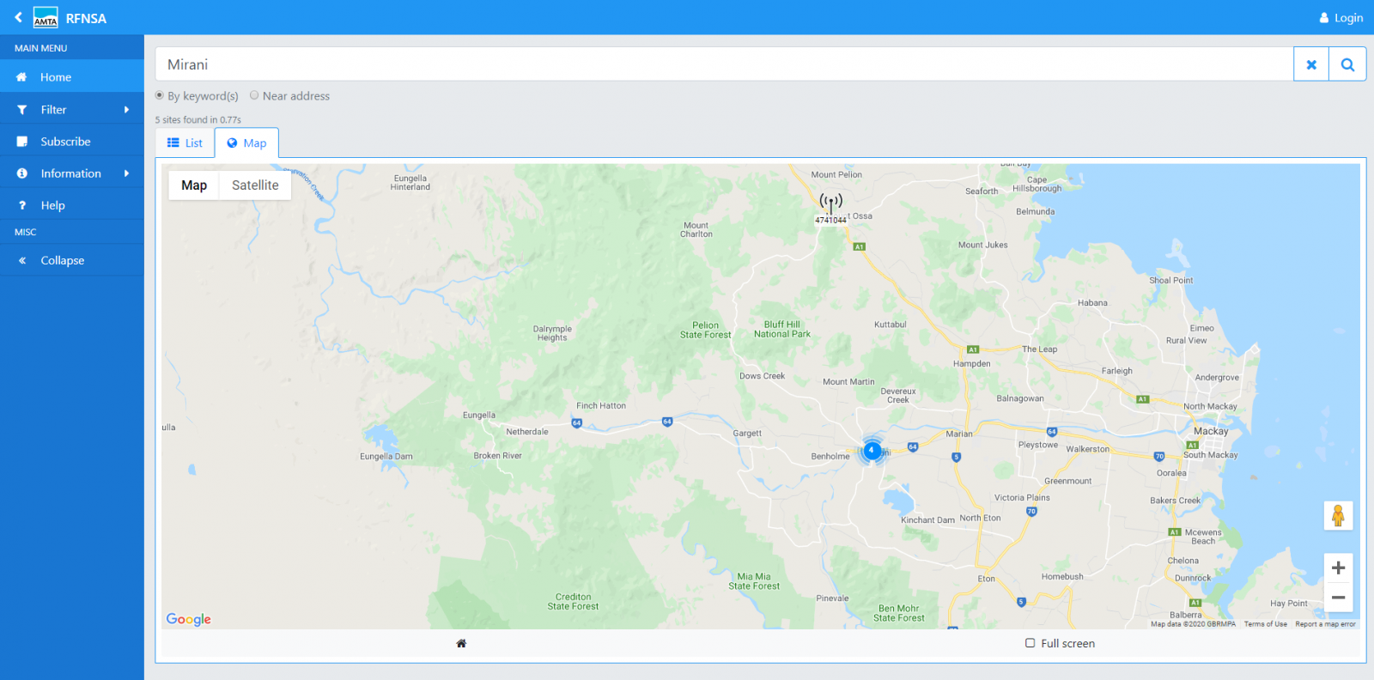Select By keyword(s) radio option

[x=159, y=95]
